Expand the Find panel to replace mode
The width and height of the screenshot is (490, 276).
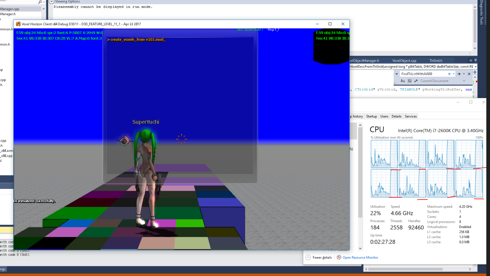(397, 74)
